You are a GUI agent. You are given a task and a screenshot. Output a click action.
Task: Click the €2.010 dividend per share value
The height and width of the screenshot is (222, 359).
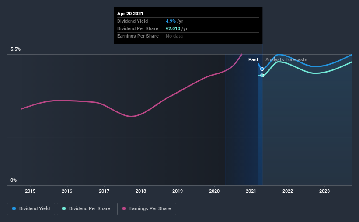173,28
